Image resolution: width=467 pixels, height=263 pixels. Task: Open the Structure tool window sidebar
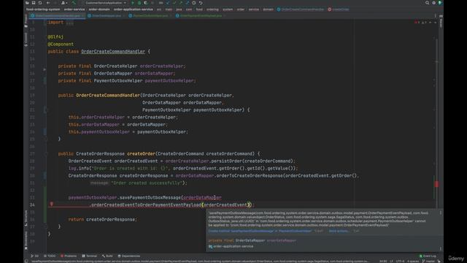26,218
